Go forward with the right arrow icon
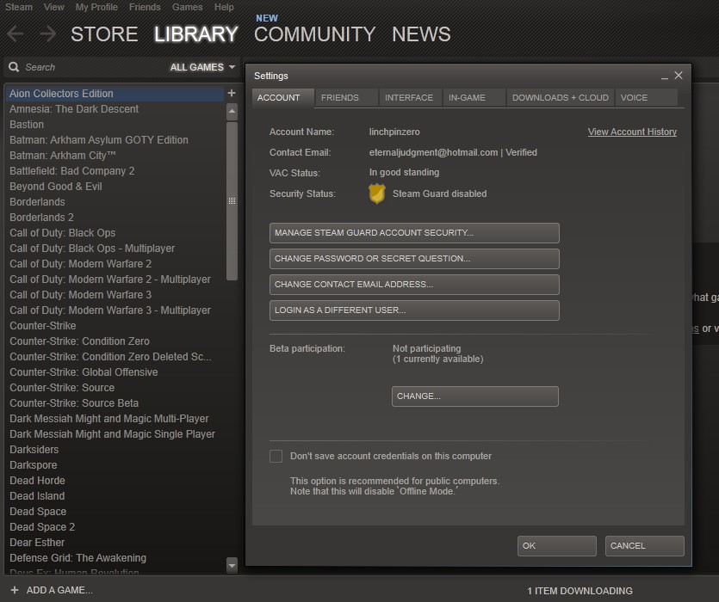 47,34
